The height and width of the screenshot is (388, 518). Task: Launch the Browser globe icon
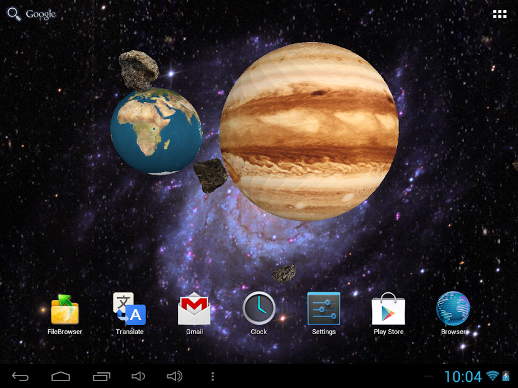point(453,309)
